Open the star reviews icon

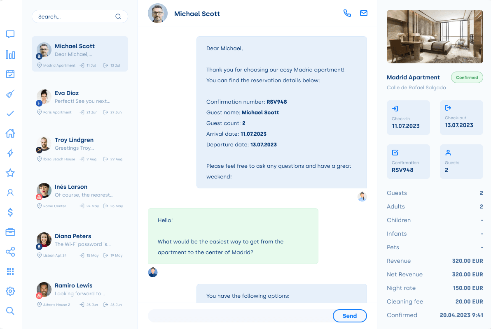pyautogui.click(x=10, y=173)
